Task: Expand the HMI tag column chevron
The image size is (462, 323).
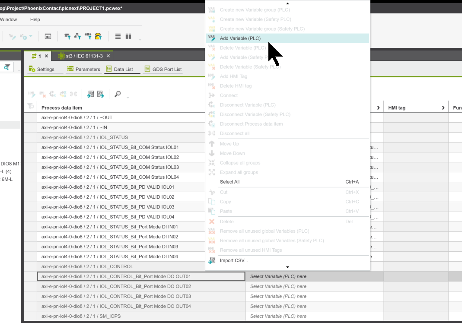Action: (x=443, y=108)
